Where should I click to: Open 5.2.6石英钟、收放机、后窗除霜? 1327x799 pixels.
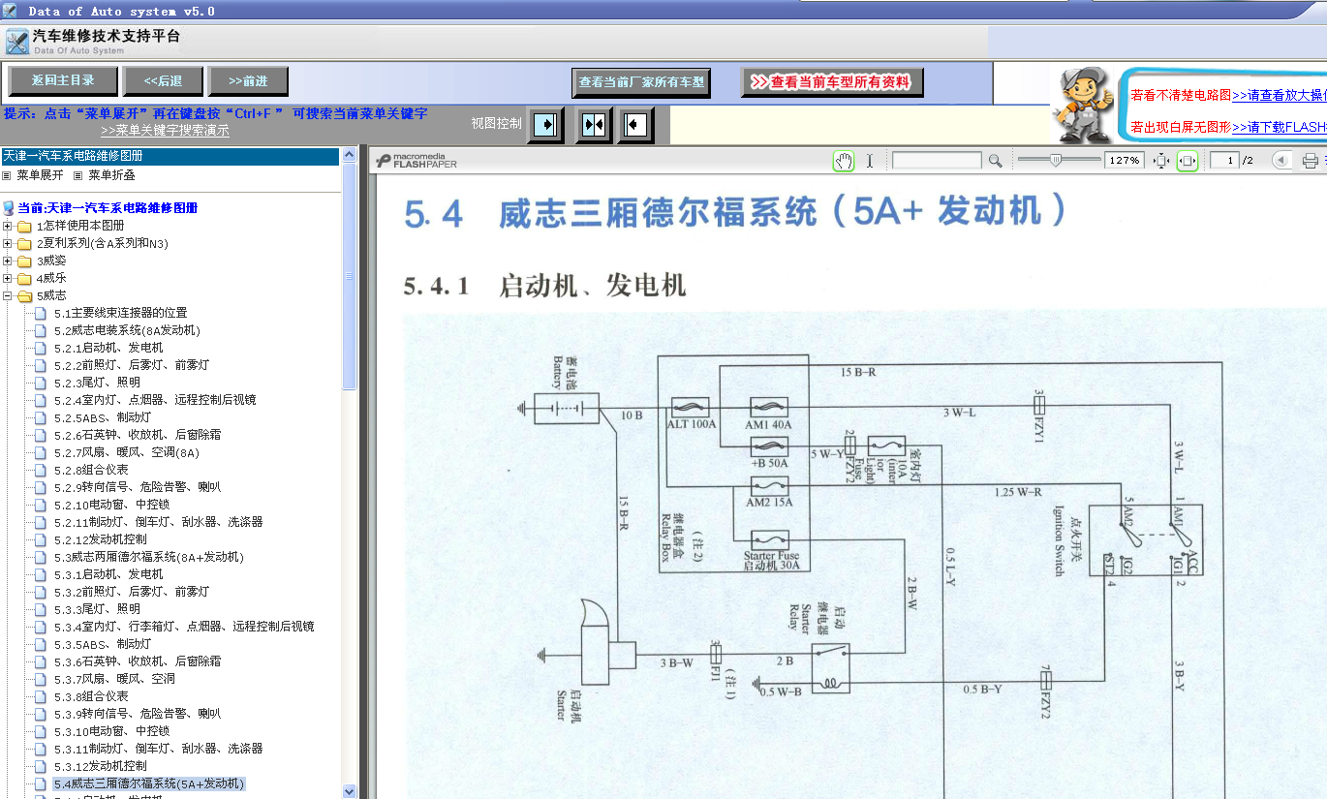(138, 435)
